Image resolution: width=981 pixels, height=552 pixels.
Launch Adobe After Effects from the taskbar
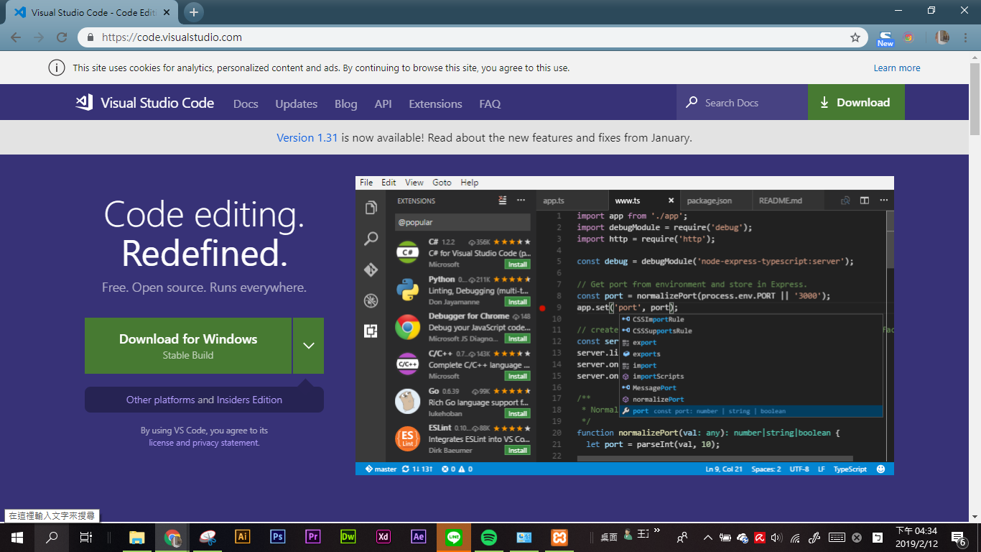(x=419, y=537)
